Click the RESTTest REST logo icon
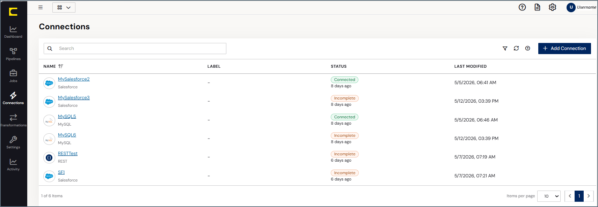 pos(49,157)
